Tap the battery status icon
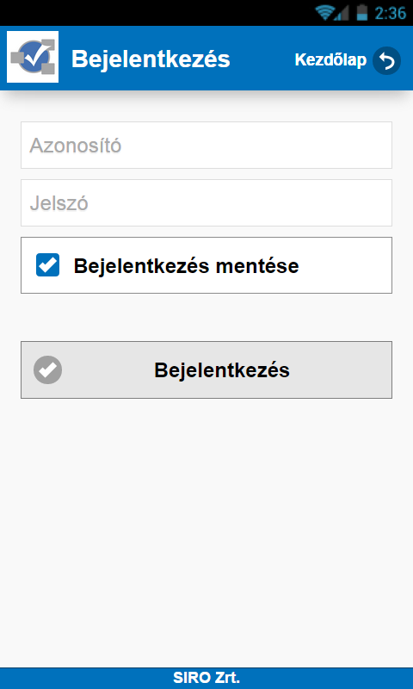Image resolution: width=413 pixels, height=689 pixels. tap(361, 12)
